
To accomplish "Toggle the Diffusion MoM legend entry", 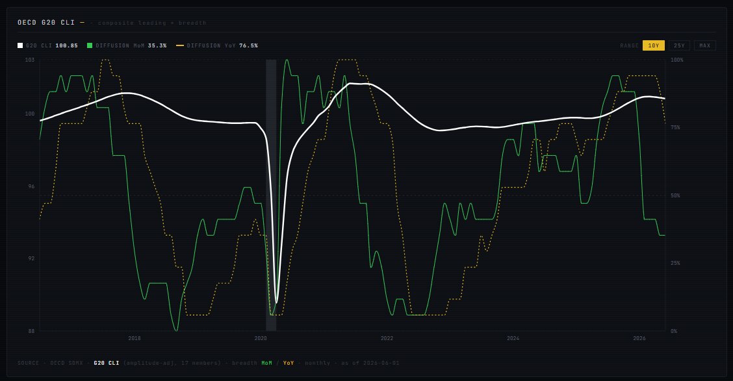I will [x=127, y=45].
